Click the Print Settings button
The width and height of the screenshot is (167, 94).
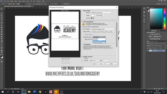coord(100,15)
